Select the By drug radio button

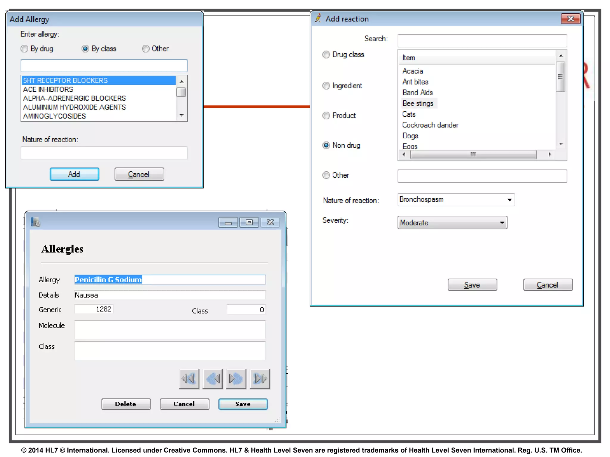tap(24, 49)
